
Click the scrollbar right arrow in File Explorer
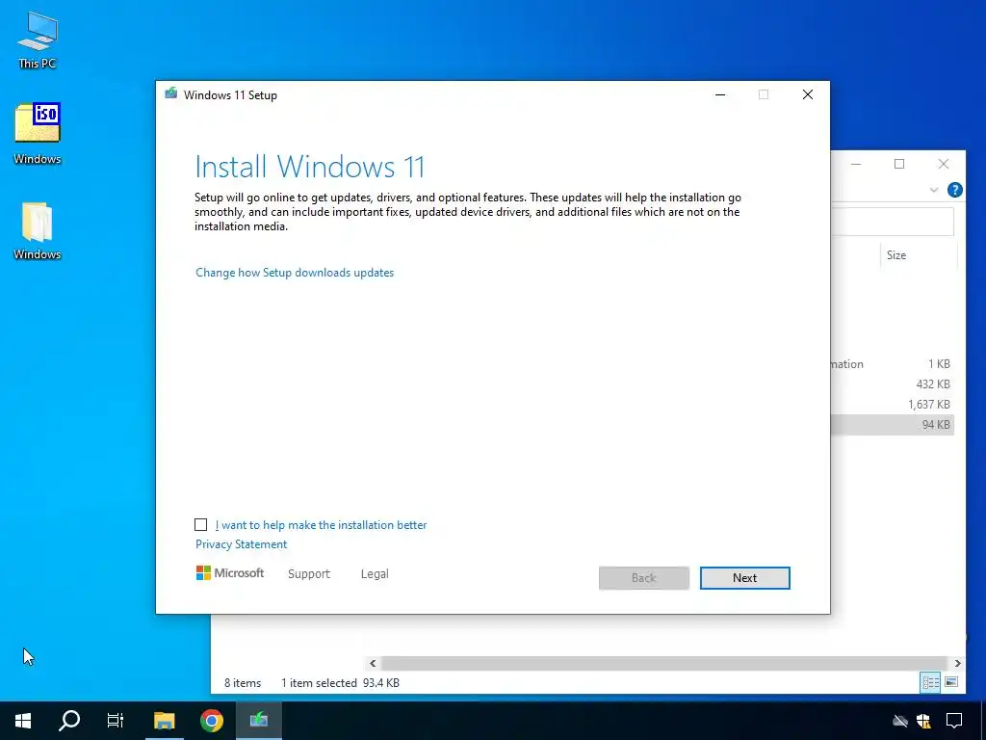click(958, 663)
